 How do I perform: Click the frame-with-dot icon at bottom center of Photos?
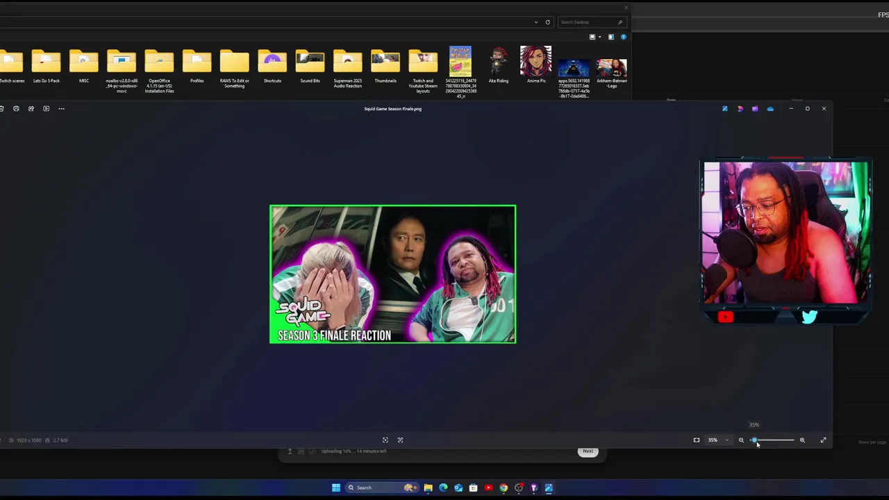click(x=385, y=440)
